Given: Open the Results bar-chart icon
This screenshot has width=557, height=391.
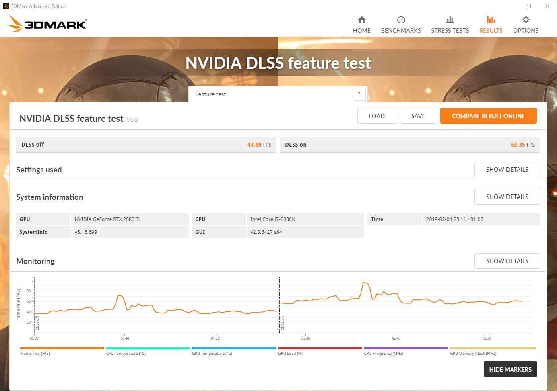Looking at the screenshot, I should click(491, 20).
